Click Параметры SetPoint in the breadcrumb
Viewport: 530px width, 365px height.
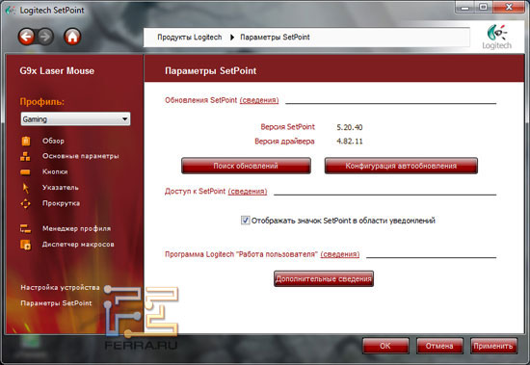click(275, 38)
